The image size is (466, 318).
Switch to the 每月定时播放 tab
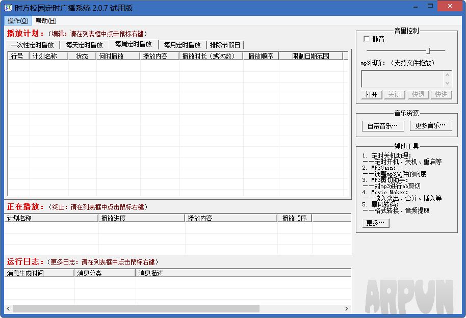[x=182, y=44]
